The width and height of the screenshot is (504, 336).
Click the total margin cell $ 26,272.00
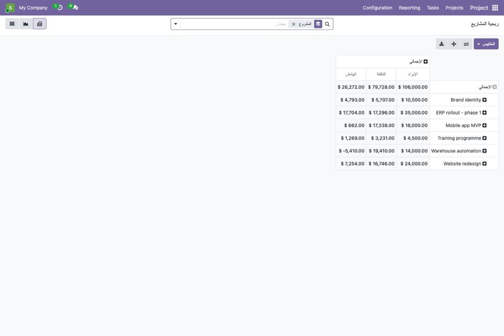click(x=351, y=87)
